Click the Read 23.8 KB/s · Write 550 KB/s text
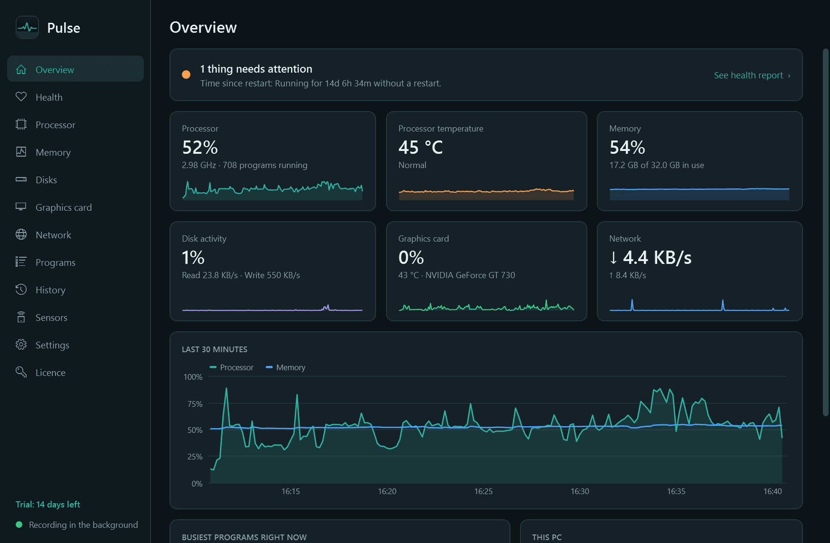This screenshot has width=830, height=543. [x=241, y=275]
